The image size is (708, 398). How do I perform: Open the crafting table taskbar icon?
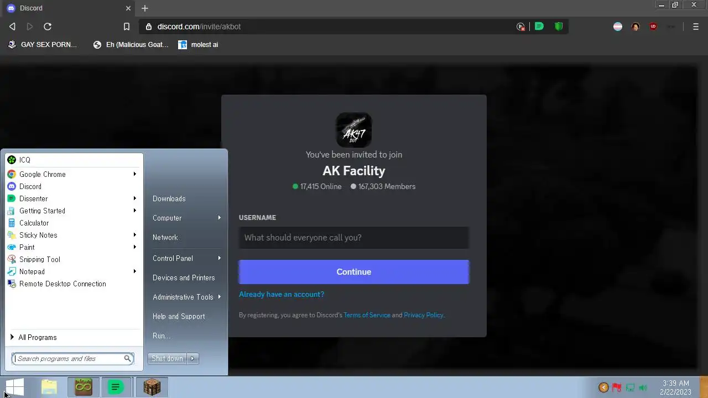pyautogui.click(x=152, y=387)
